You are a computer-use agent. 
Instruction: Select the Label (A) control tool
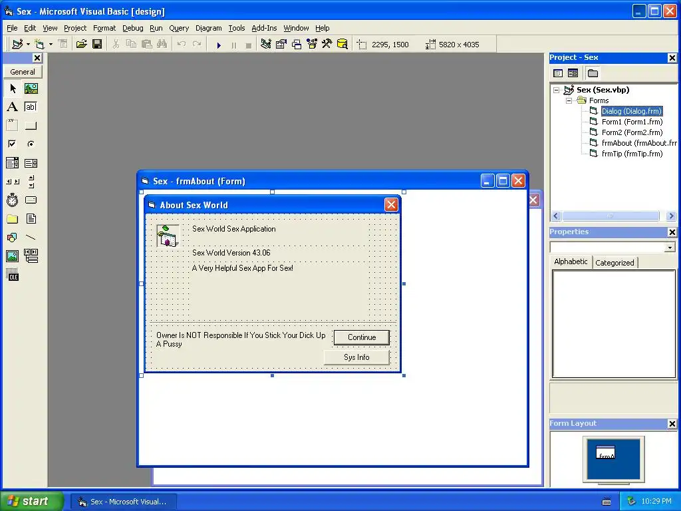(x=13, y=107)
